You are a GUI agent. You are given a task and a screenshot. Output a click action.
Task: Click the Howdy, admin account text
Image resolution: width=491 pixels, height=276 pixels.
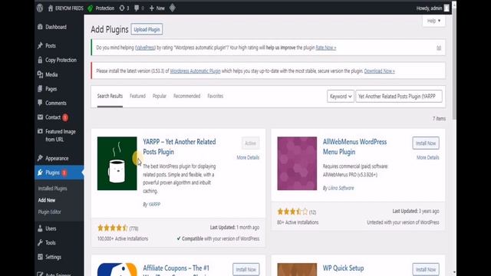(x=429, y=8)
